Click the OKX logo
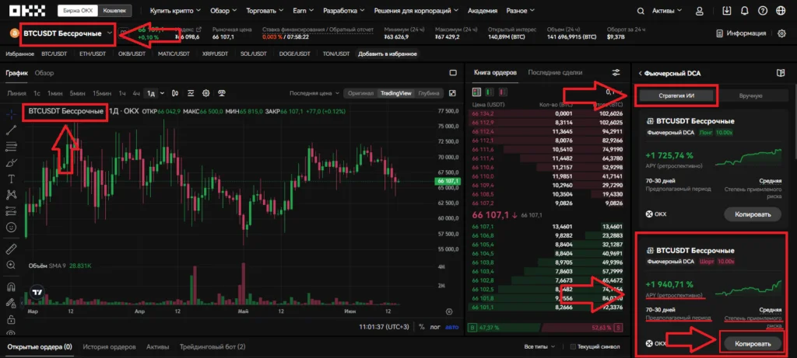 point(27,11)
